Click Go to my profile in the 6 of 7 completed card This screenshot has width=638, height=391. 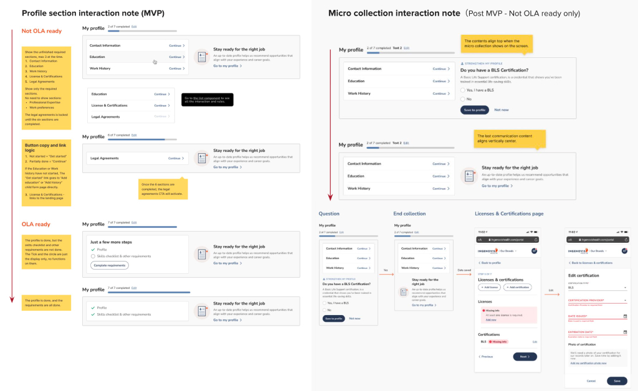226,167
